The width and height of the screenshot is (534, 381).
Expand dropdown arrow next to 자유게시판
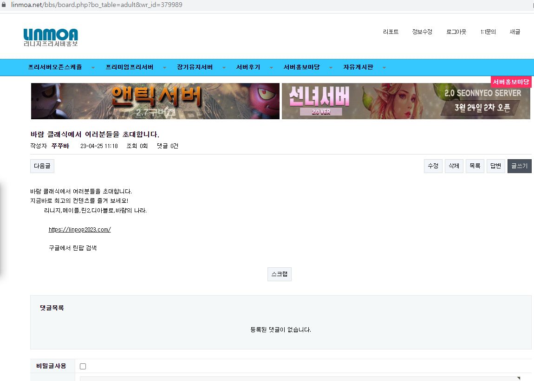384,68
